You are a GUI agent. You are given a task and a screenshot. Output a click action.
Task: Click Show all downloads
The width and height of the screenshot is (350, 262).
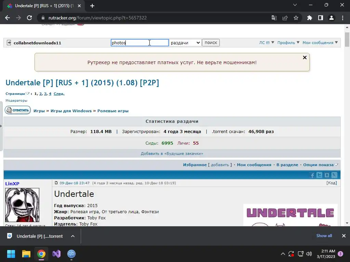pyautogui.click(x=324, y=235)
